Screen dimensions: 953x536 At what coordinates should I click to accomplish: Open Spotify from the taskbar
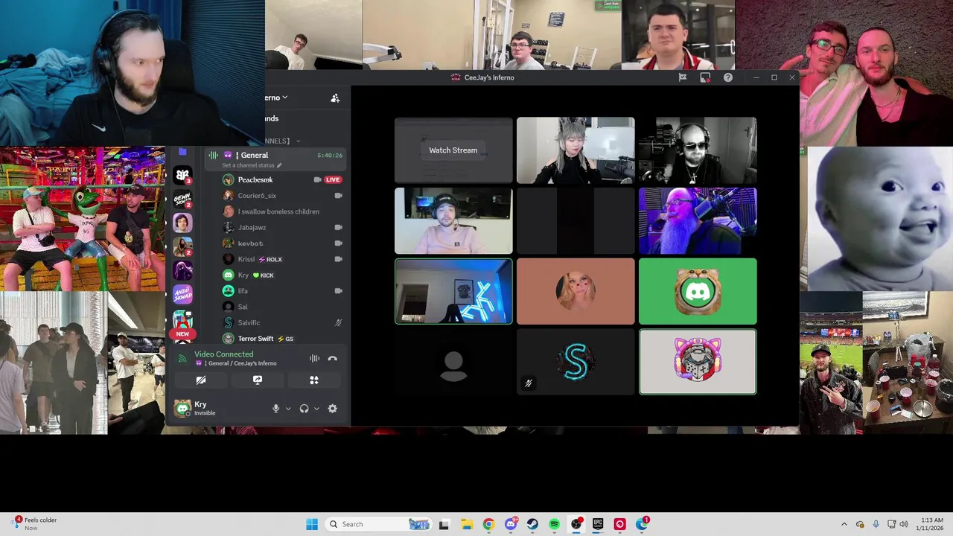coord(554,524)
